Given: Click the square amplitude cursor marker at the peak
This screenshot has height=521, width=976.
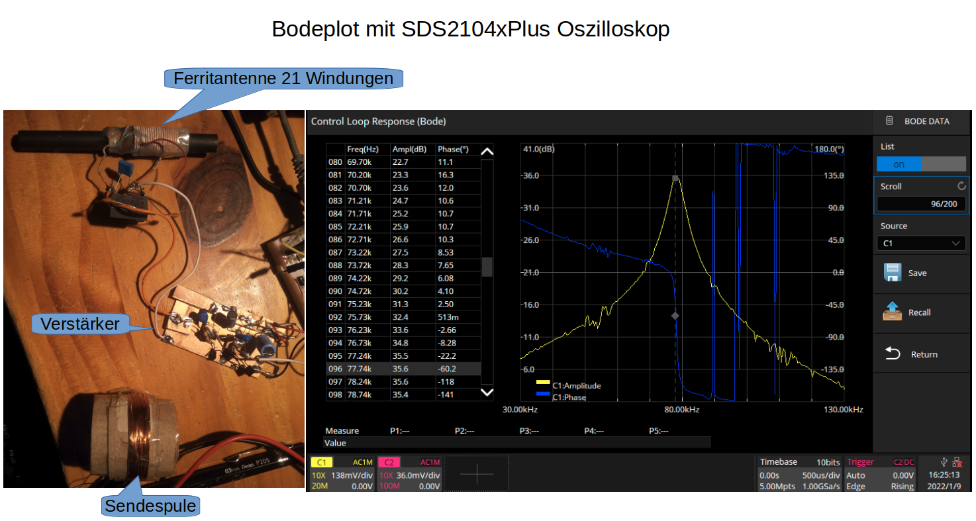Looking at the screenshot, I should pyautogui.click(x=675, y=178).
